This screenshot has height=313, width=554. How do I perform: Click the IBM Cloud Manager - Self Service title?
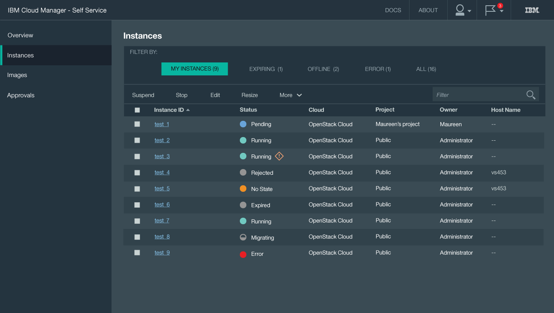point(57,10)
